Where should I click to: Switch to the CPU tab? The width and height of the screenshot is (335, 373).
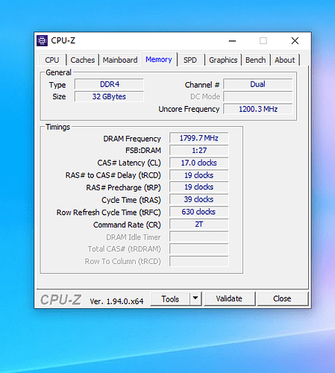pyautogui.click(x=52, y=60)
